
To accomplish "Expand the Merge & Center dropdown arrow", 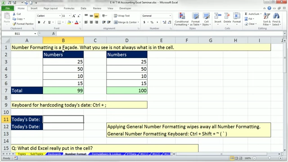I will click(x=138, y=22).
